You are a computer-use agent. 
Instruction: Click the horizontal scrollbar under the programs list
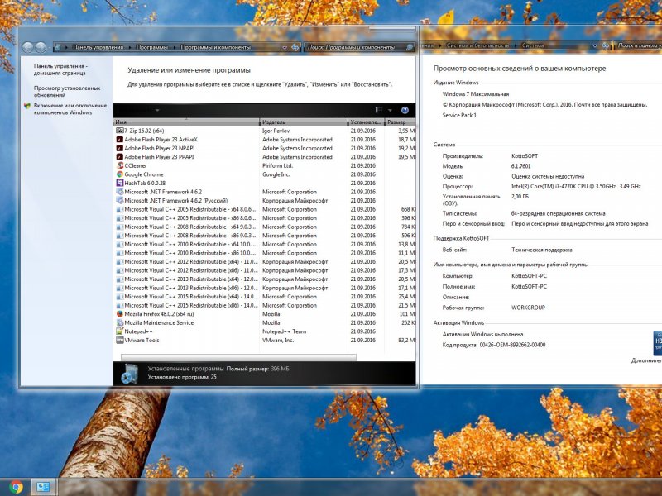click(x=238, y=357)
